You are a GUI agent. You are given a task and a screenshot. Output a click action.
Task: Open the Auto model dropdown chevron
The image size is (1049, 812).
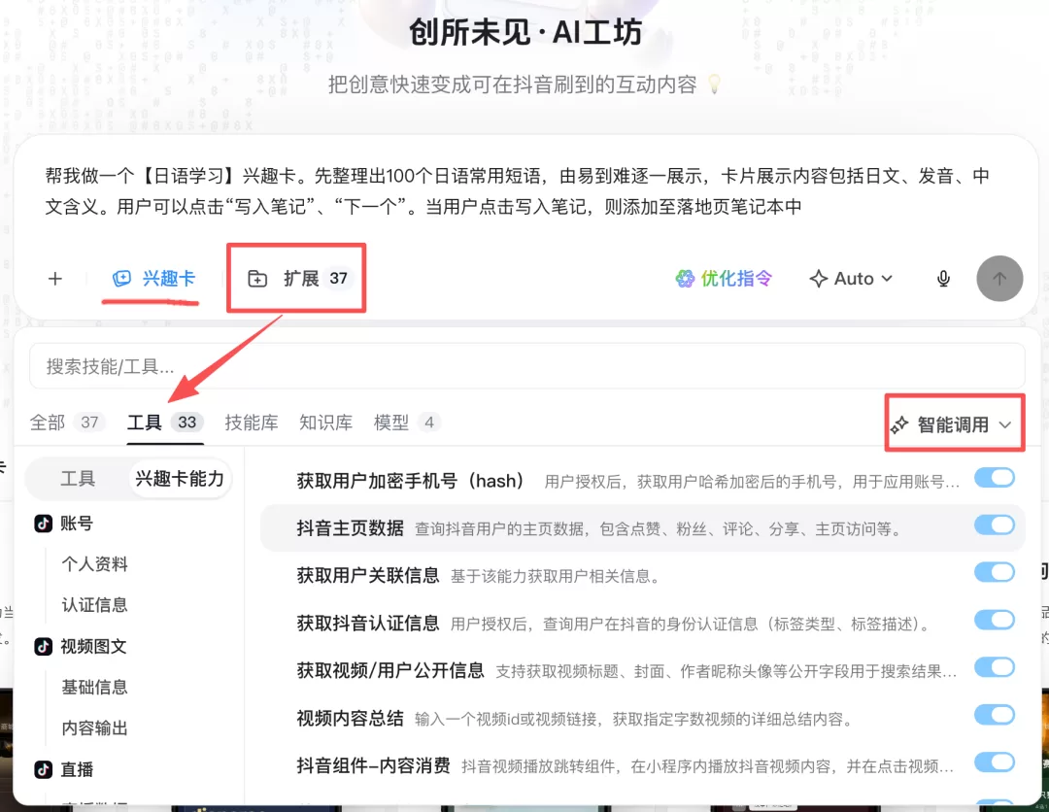pyautogui.click(x=887, y=278)
